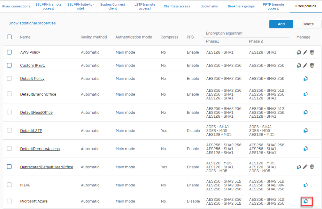Image resolution: width=322 pixels, height=209 pixels.
Task: Duplicate the AWS Policy using copy icon
Action: point(299,52)
